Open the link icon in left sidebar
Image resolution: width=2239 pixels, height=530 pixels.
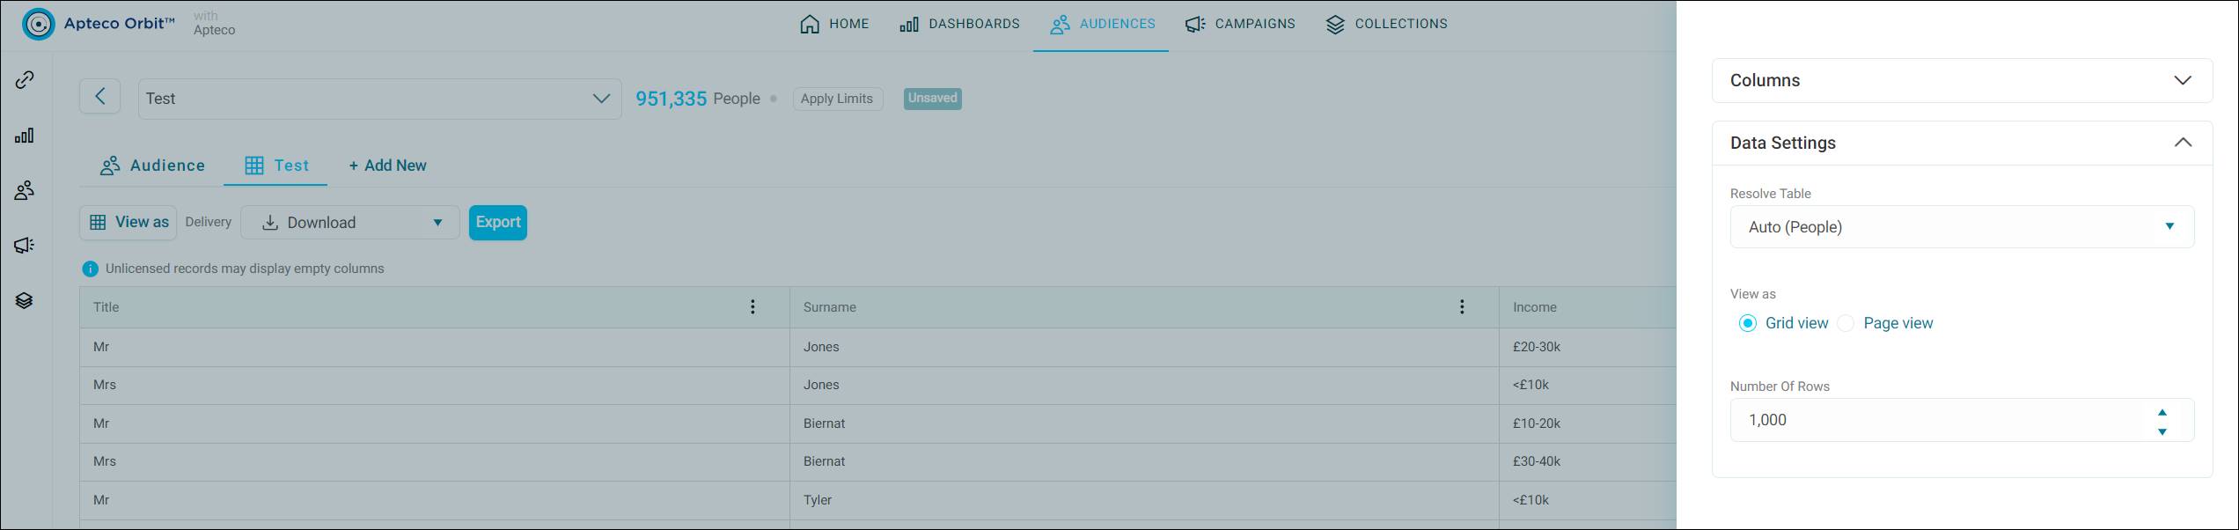pyautogui.click(x=25, y=80)
